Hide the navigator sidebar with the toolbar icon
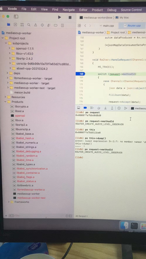The image size is (146, 259). (16, 17)
